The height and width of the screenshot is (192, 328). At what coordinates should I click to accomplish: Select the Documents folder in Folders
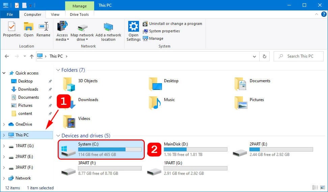coord(252,84)
